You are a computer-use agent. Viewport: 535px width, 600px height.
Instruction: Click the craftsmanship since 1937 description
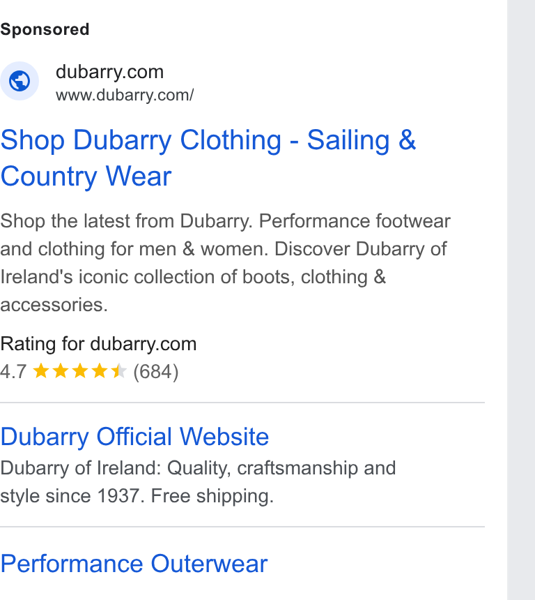pyautogui.click(x=198, y=482)
